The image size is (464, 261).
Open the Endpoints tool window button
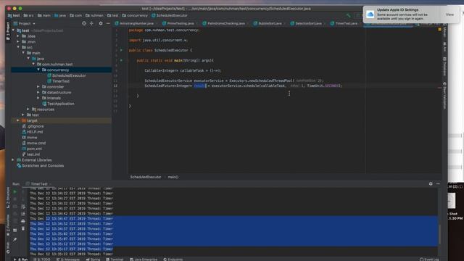coord(173,260)
